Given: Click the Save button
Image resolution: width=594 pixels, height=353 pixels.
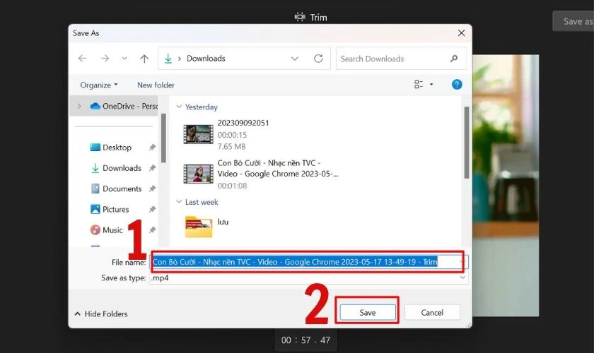Looking at the screenshot, I should pyautogui.click(x=368, y=313).
